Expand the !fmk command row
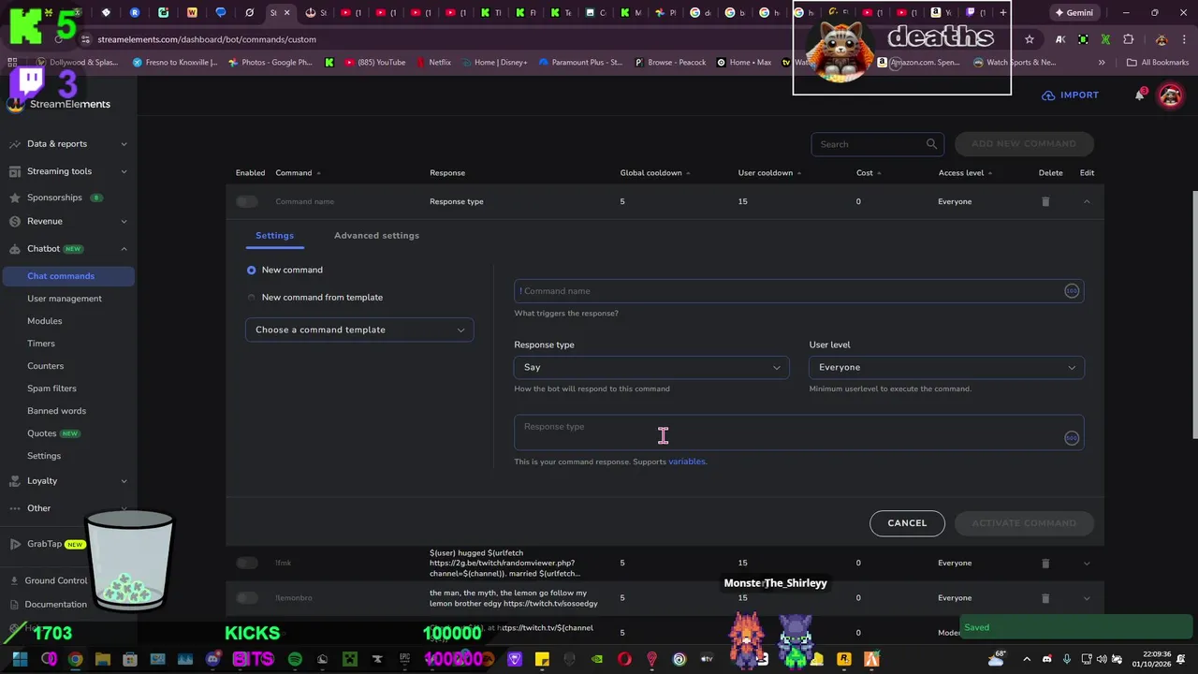This screenshot has width=1198, height=674. point(1087,563)
